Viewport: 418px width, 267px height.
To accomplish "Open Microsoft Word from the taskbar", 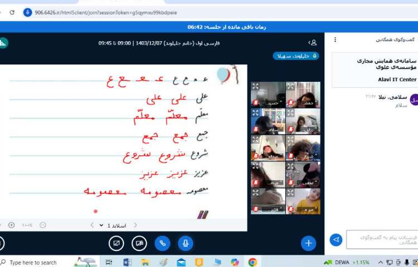I will click(x=127, y=262).
